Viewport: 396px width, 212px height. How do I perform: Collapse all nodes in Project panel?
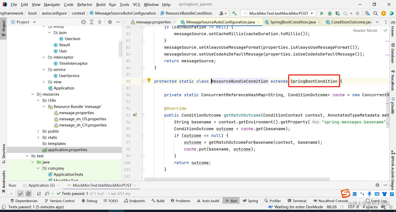tap(100, 22)
